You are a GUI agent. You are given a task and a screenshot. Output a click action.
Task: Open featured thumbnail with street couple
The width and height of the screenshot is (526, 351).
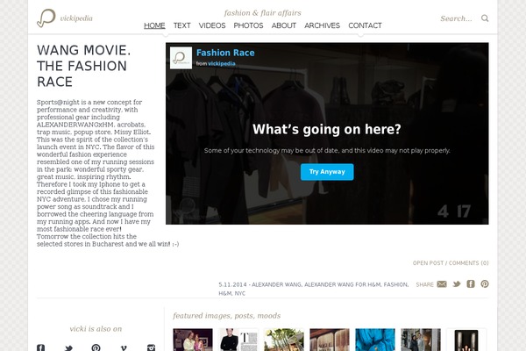[421, 340]
